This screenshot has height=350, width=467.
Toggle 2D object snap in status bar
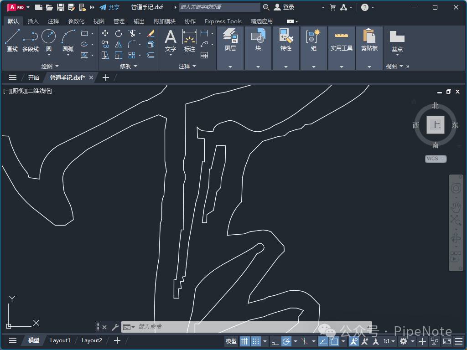pyautogui.click(x=334, y=341)
